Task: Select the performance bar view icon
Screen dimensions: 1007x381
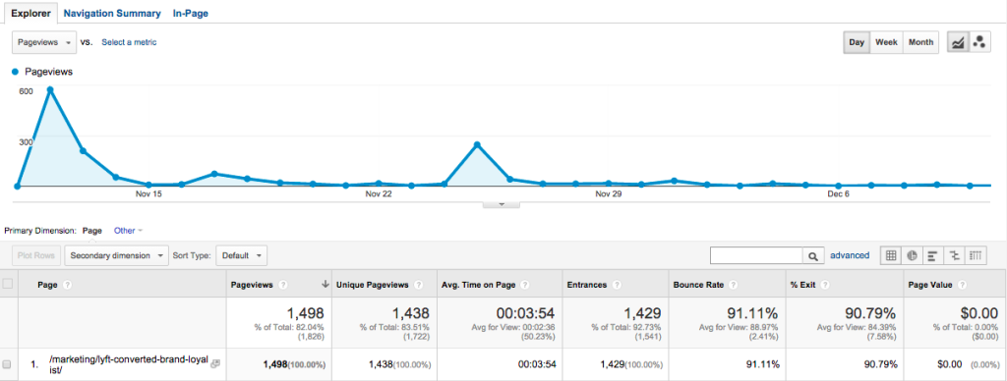Action: [x=933, y=255]
